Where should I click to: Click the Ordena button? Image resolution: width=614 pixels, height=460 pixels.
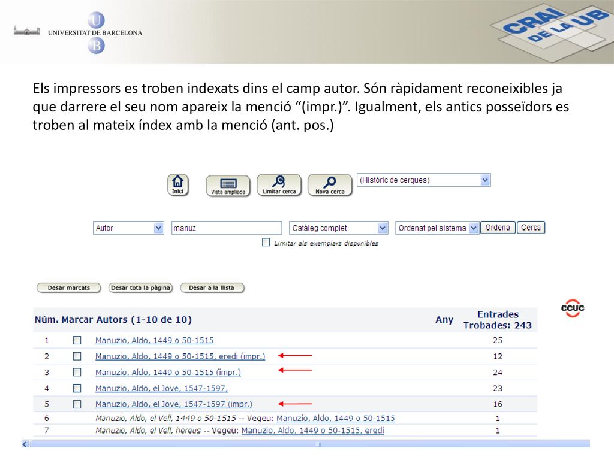(x=498, y=228)
